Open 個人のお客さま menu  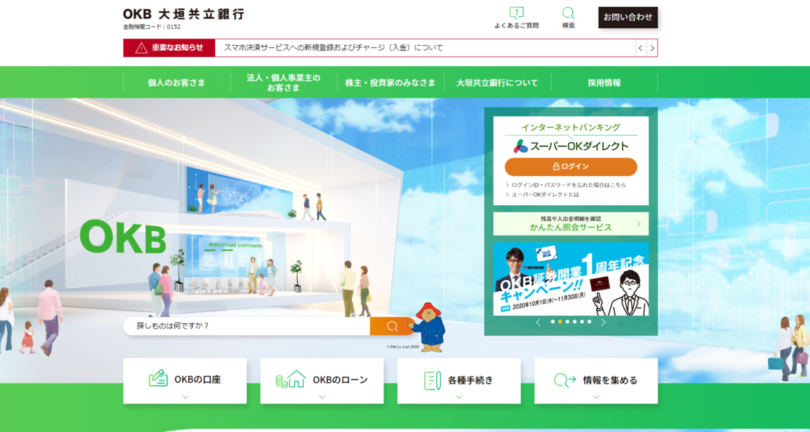pyautogui.click(x=177, y=83)
